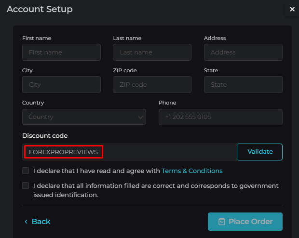Click the government identification declaration text
Viewport: 299px width, 238px height.
[x=156, y=190]
